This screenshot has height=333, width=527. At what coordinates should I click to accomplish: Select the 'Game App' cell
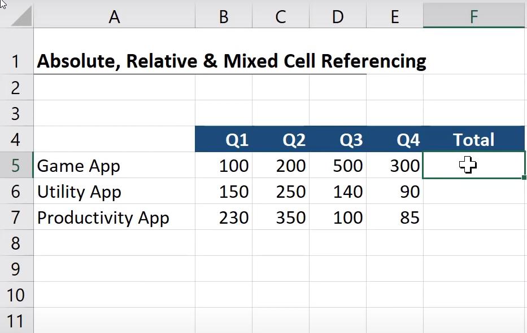(114, 165)
